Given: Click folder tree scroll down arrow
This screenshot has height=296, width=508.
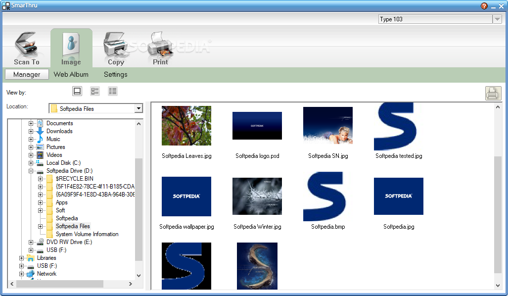Looking at the screenshot, I should (x=139, y=276).
